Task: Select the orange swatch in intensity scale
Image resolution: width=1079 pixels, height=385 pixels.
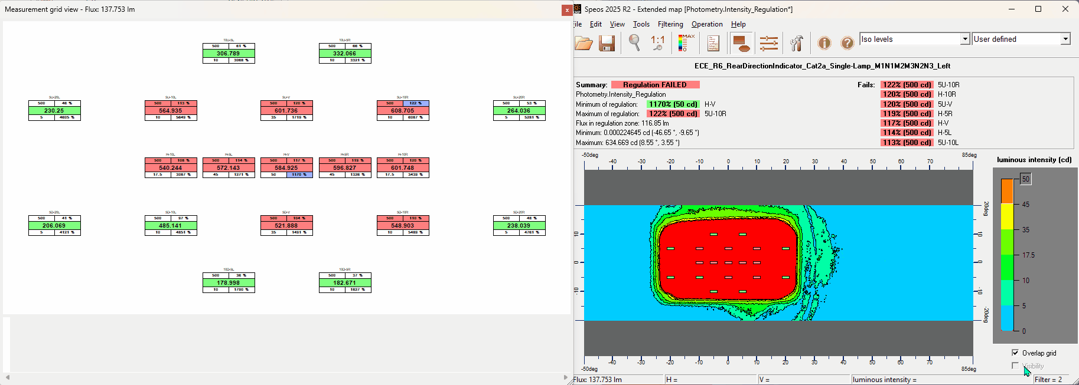Action: (1007, 191)
